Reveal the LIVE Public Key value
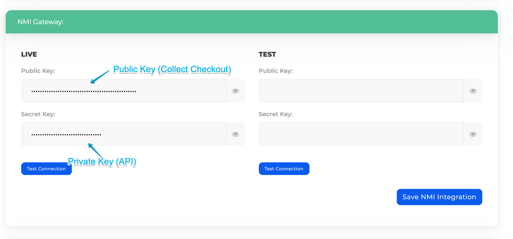The width and height of the screenshot is (513, 239). [x=235, y=91]
